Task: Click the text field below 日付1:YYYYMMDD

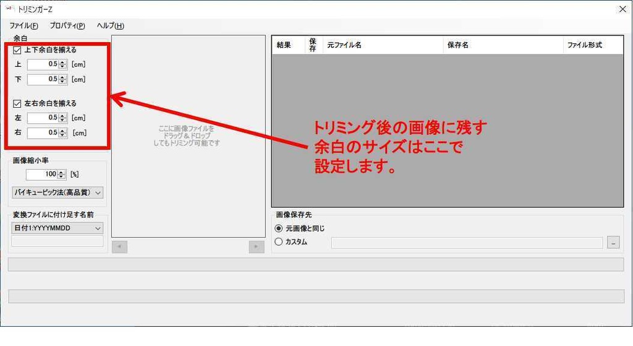Action: pos(57,241)
